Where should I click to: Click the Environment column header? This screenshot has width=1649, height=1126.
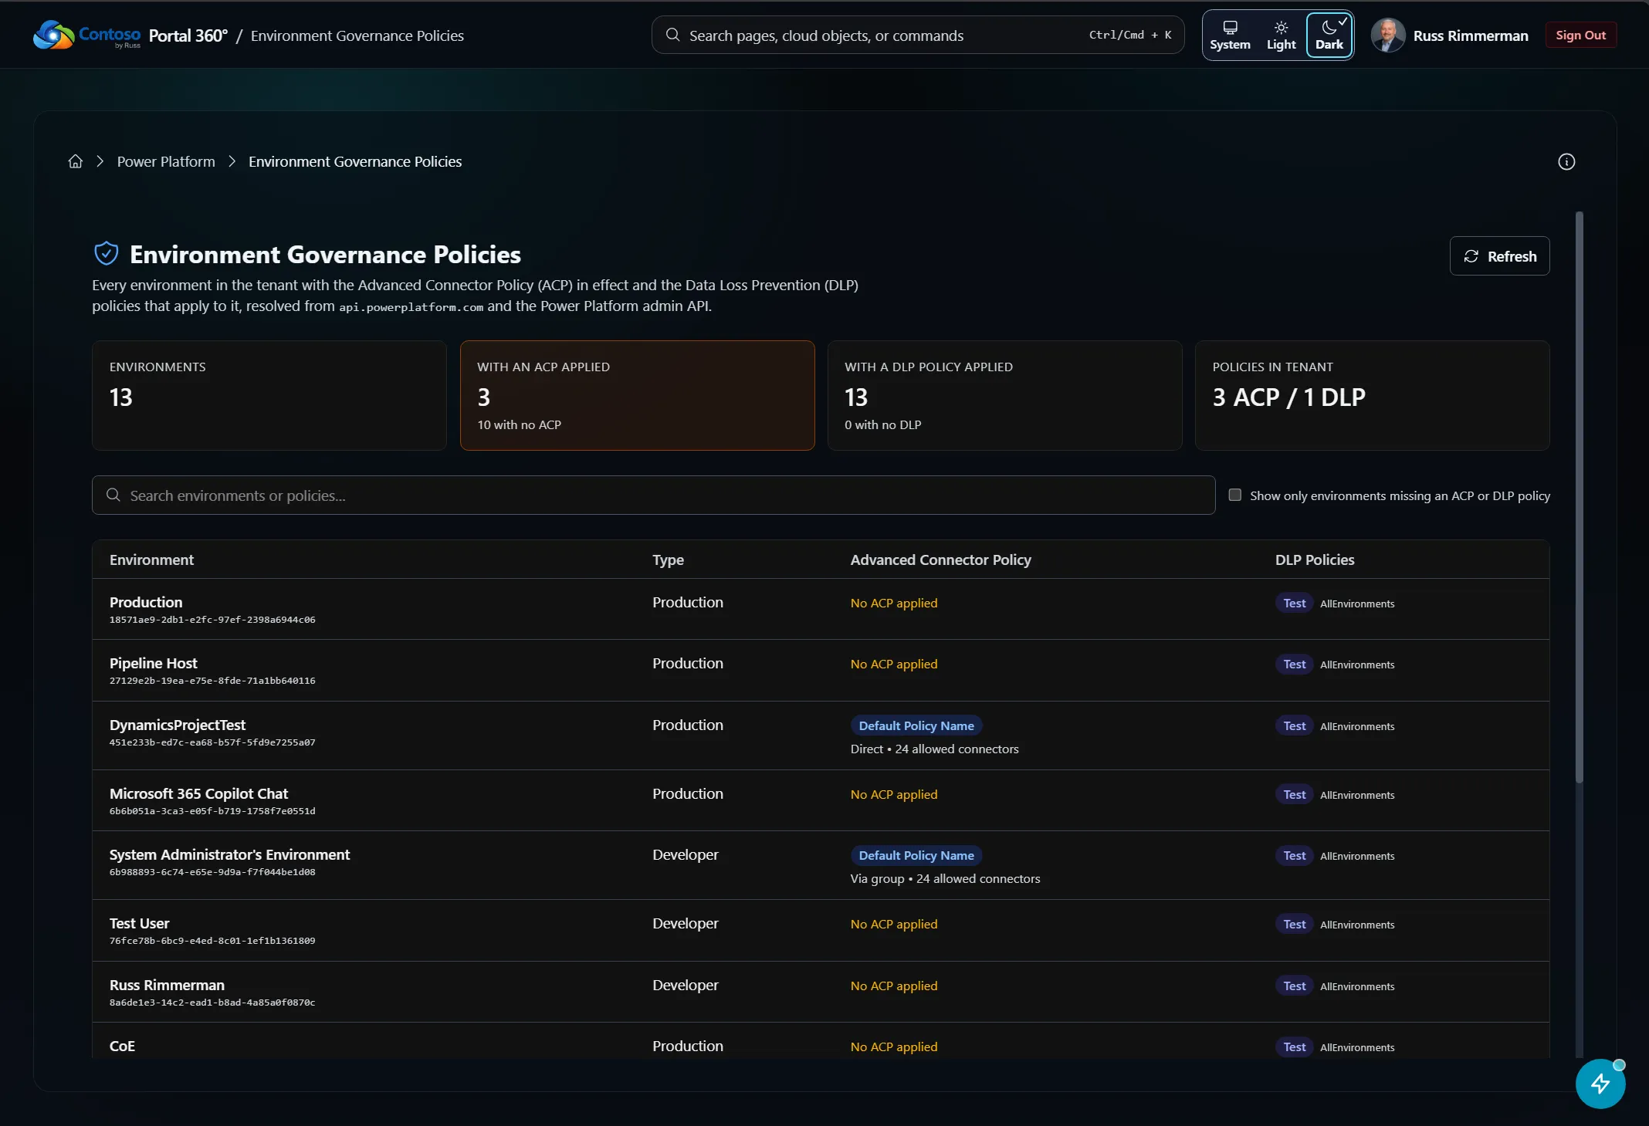pyautogui.click(x=151, y=560)
